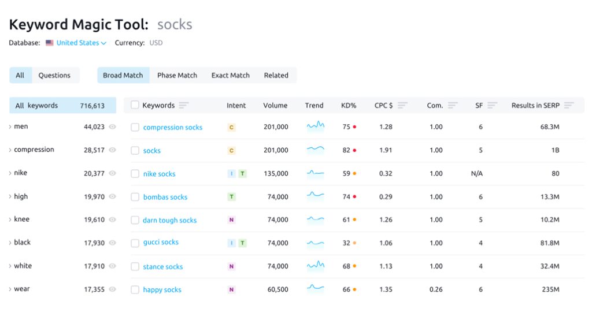This screenshot has width=592, height=320.
Task: Open the darn tough socks link
Action: click(169, 221)
